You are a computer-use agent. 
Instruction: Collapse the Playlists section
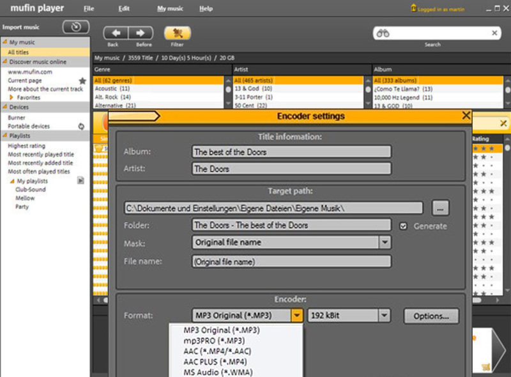[x=5, y=135]
